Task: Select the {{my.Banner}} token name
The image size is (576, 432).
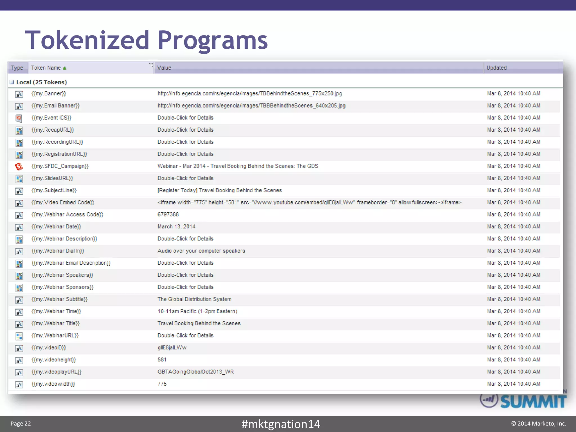Action: (x=49, y=94)
